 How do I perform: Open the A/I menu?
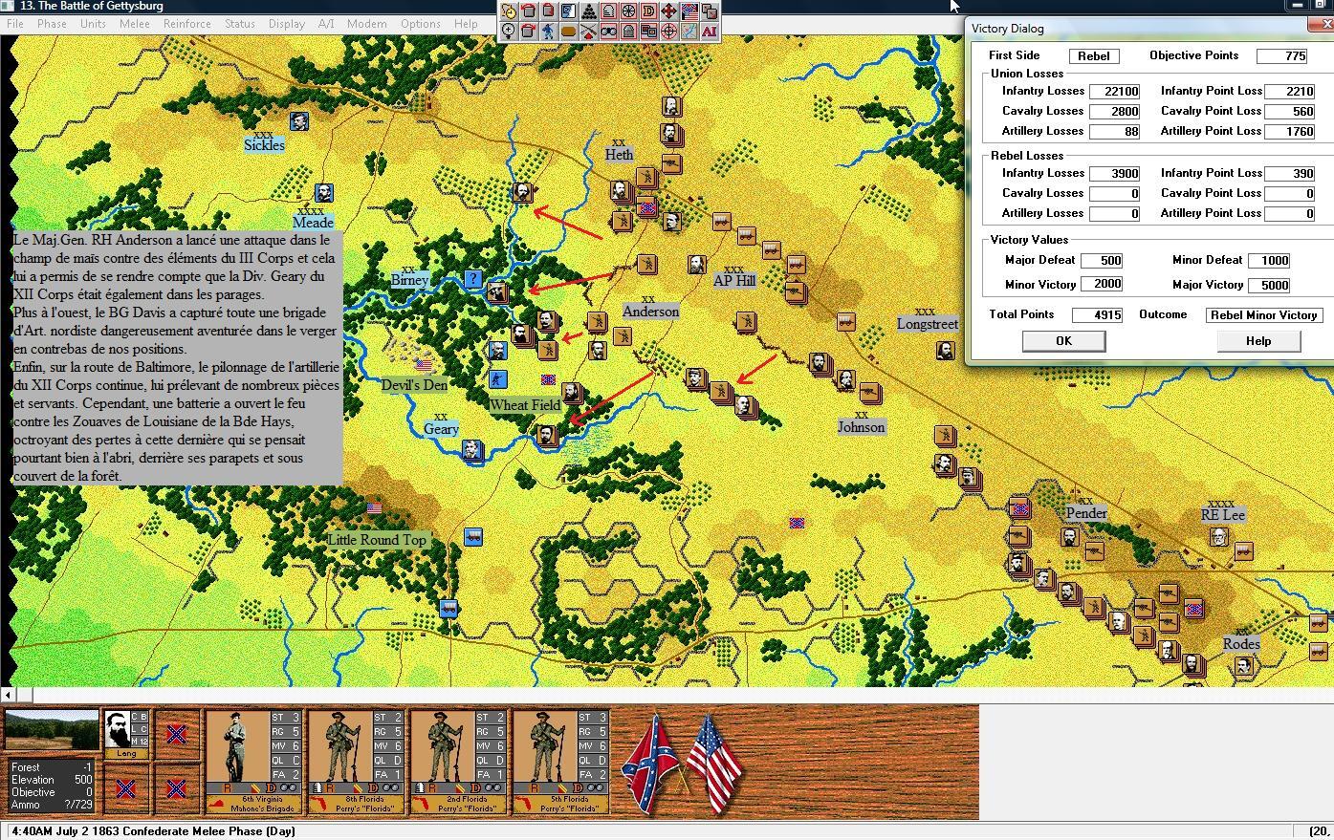point(326,24)
